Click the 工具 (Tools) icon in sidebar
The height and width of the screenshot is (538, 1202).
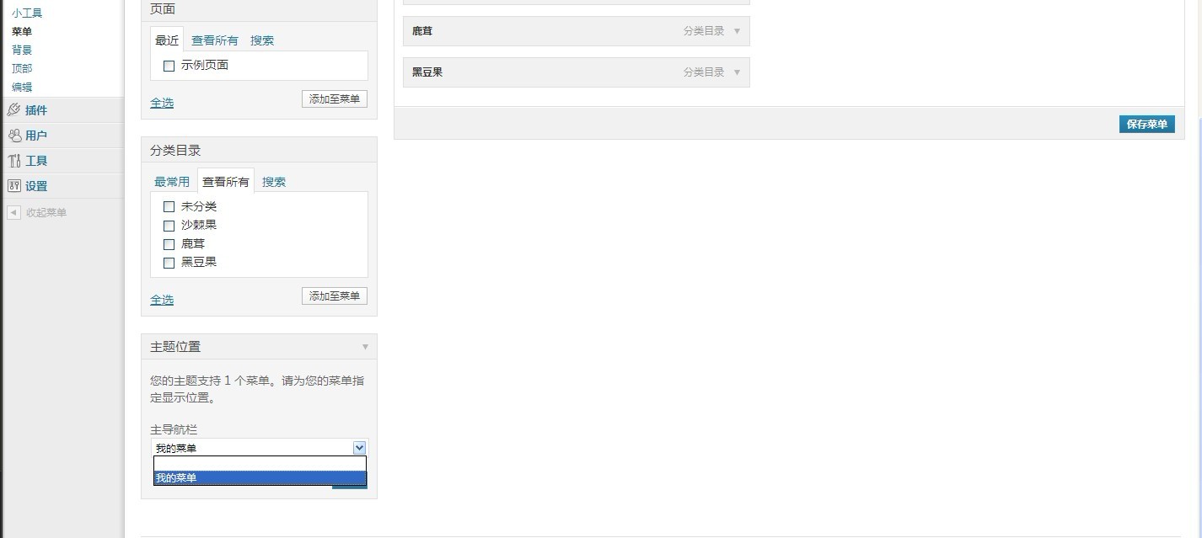tap(14, 161)
